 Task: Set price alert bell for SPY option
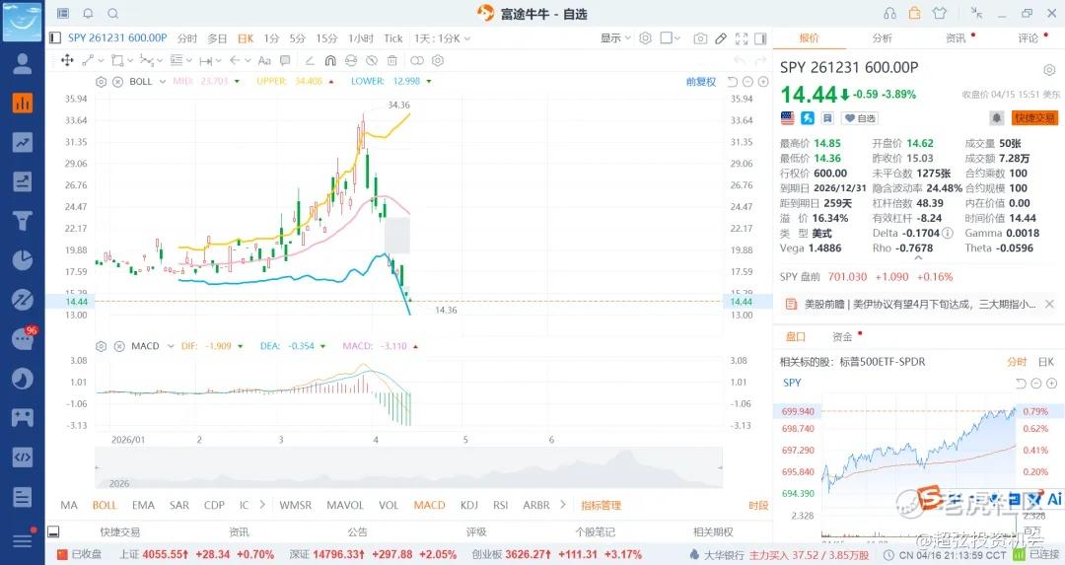coord(997,117)
